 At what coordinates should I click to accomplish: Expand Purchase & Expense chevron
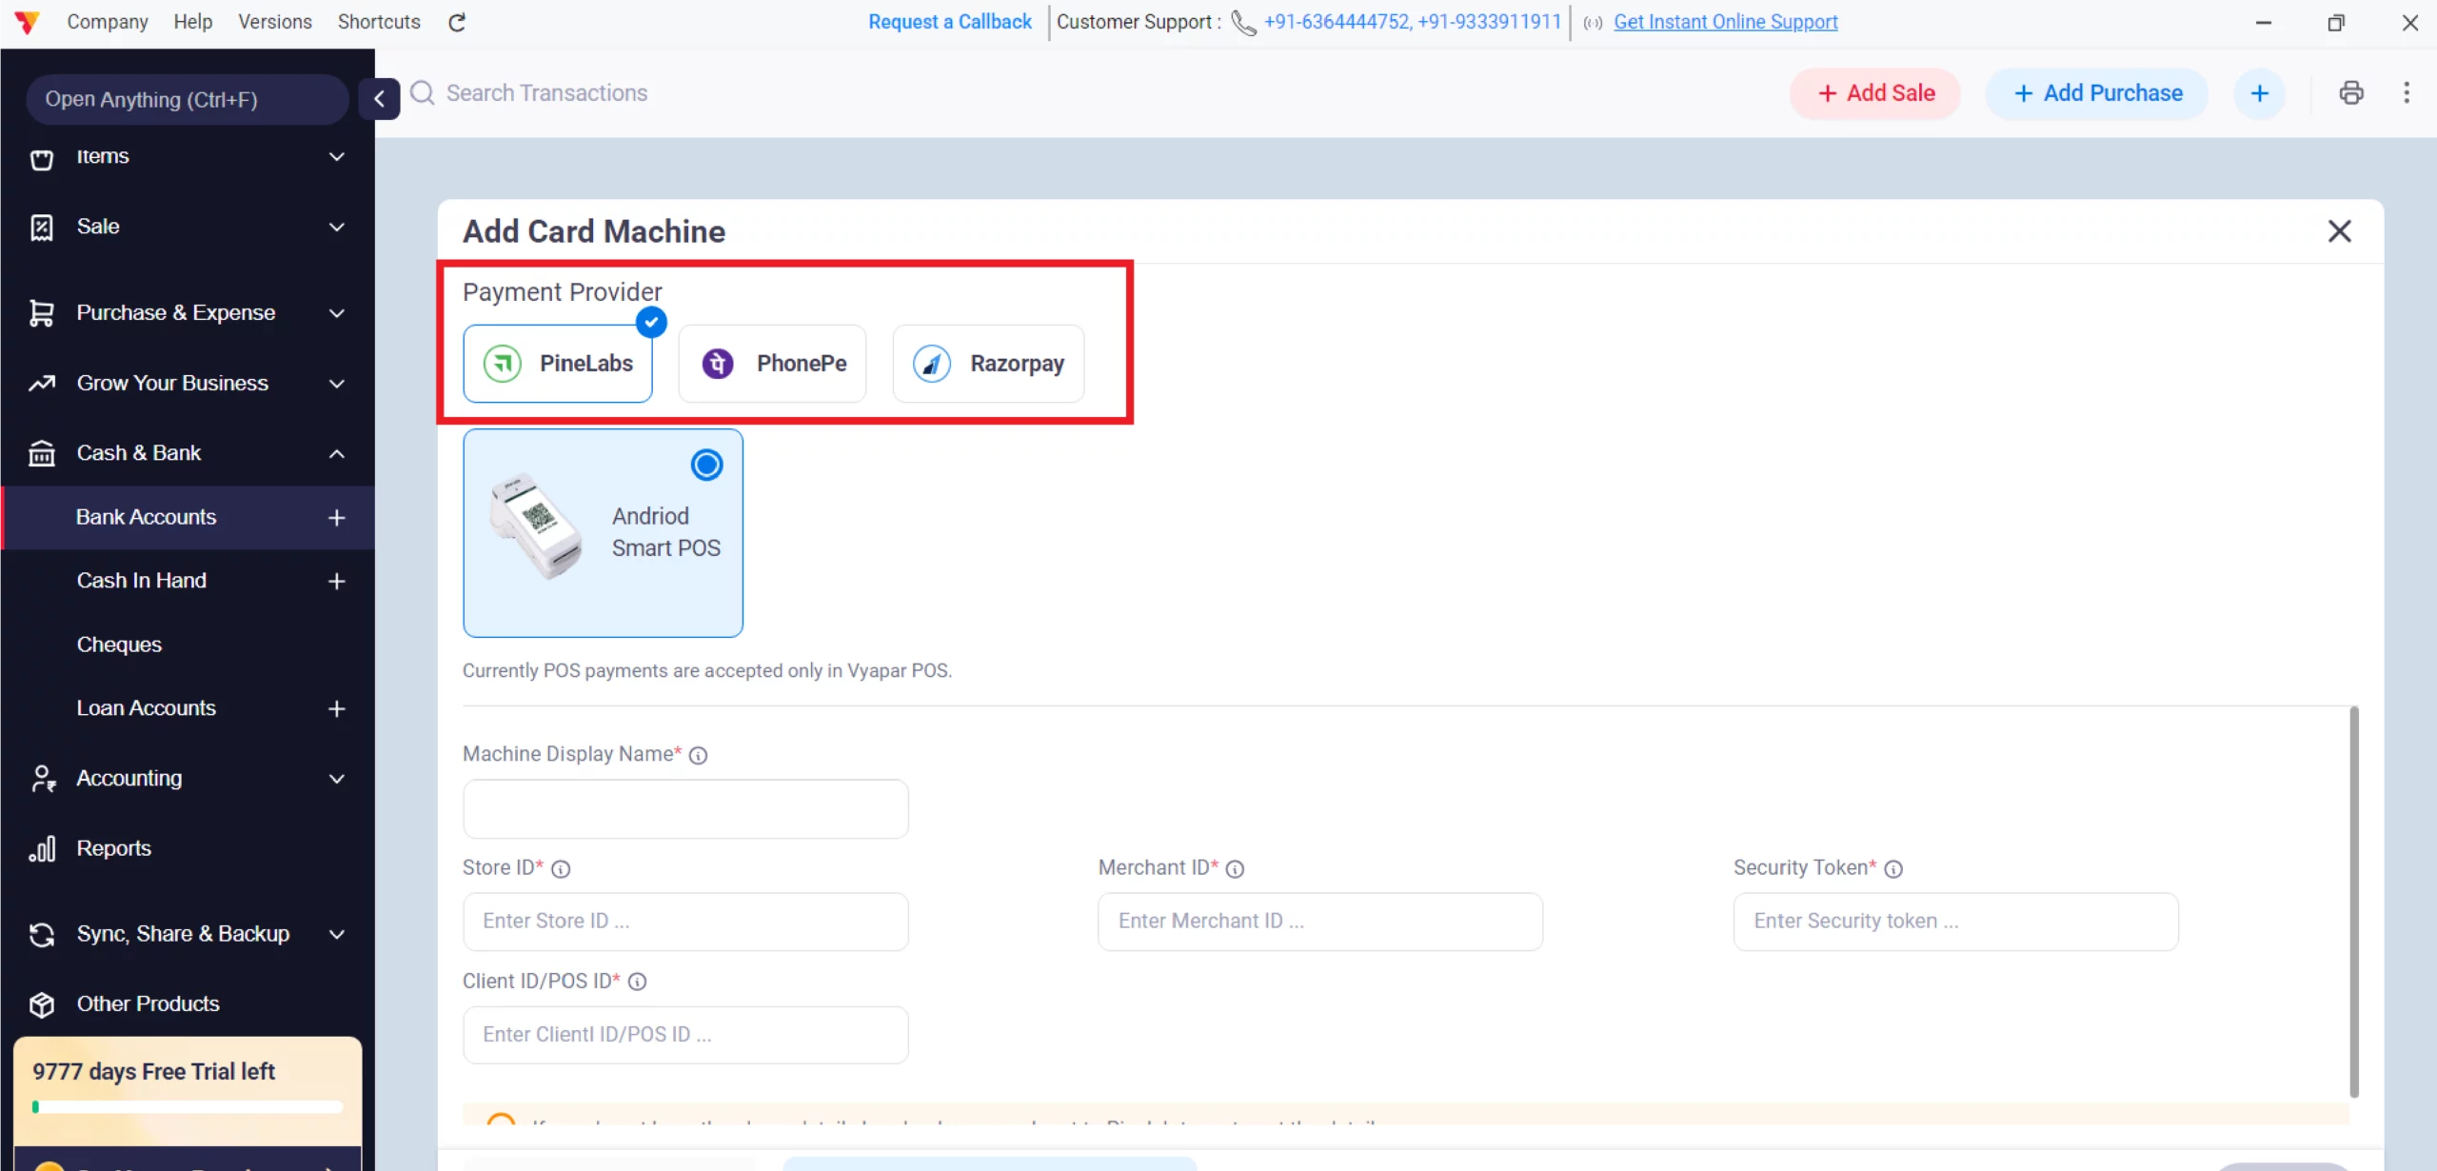pyautogui.click(x=336, y=313)
